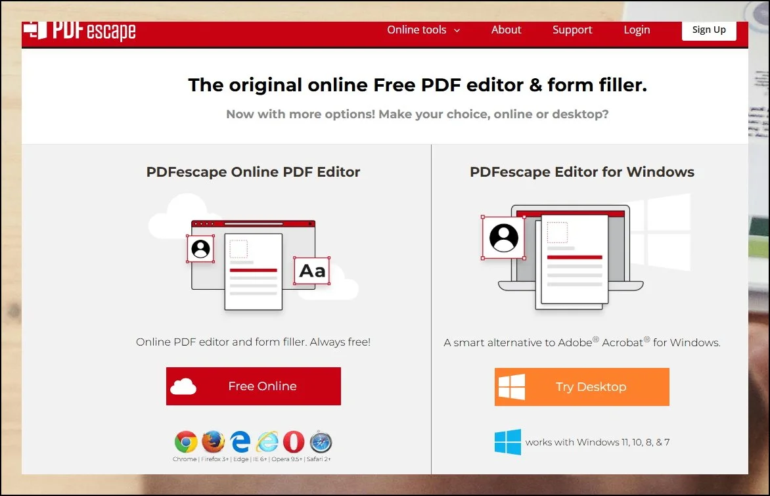Click the Edge browser icon
Viewport: 770px width, 496px height.
pyautogui.click(x=240, y=442)
